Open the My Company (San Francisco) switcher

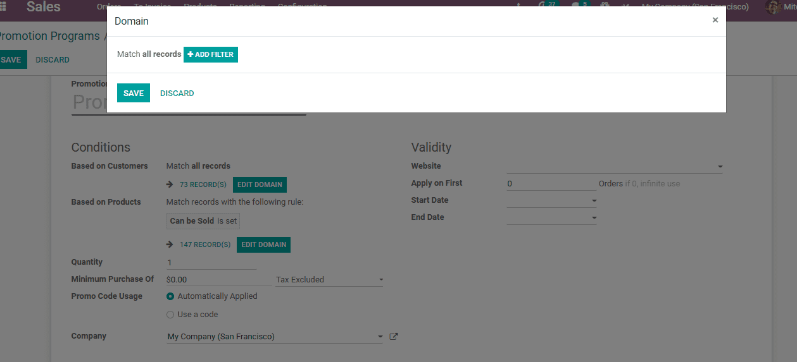click(695, 7)
